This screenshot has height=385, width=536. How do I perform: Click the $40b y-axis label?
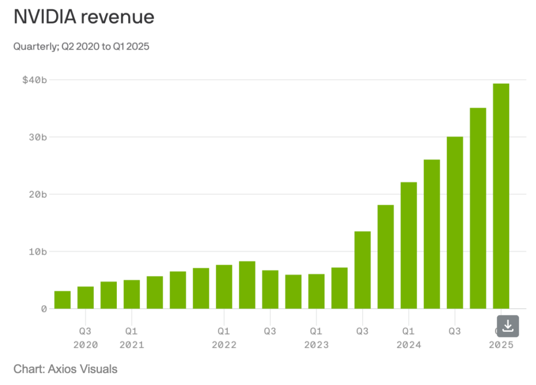pyautogui.click(x=35, y=80)
